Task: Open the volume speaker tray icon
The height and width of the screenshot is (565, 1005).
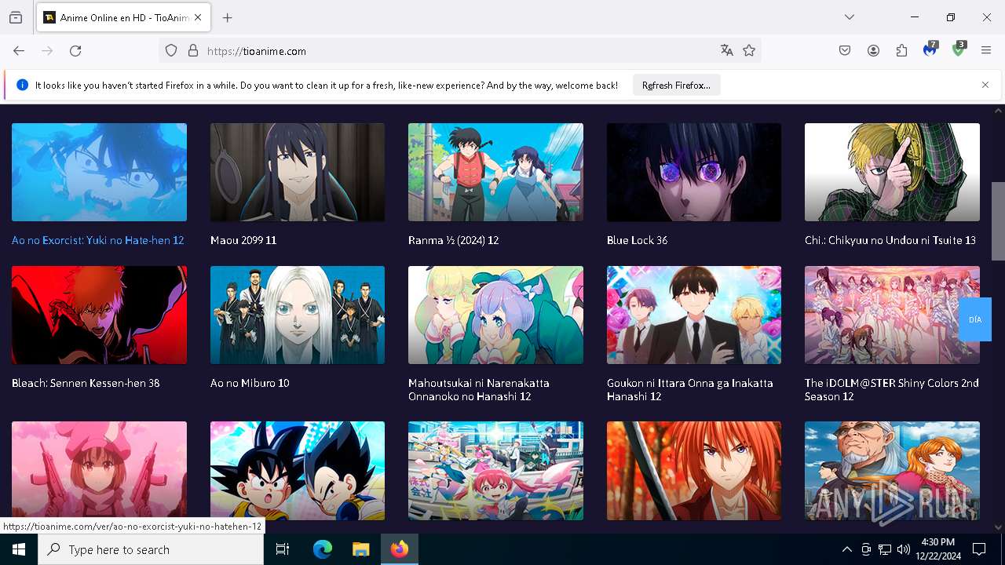Action: (x=904, y=549)
